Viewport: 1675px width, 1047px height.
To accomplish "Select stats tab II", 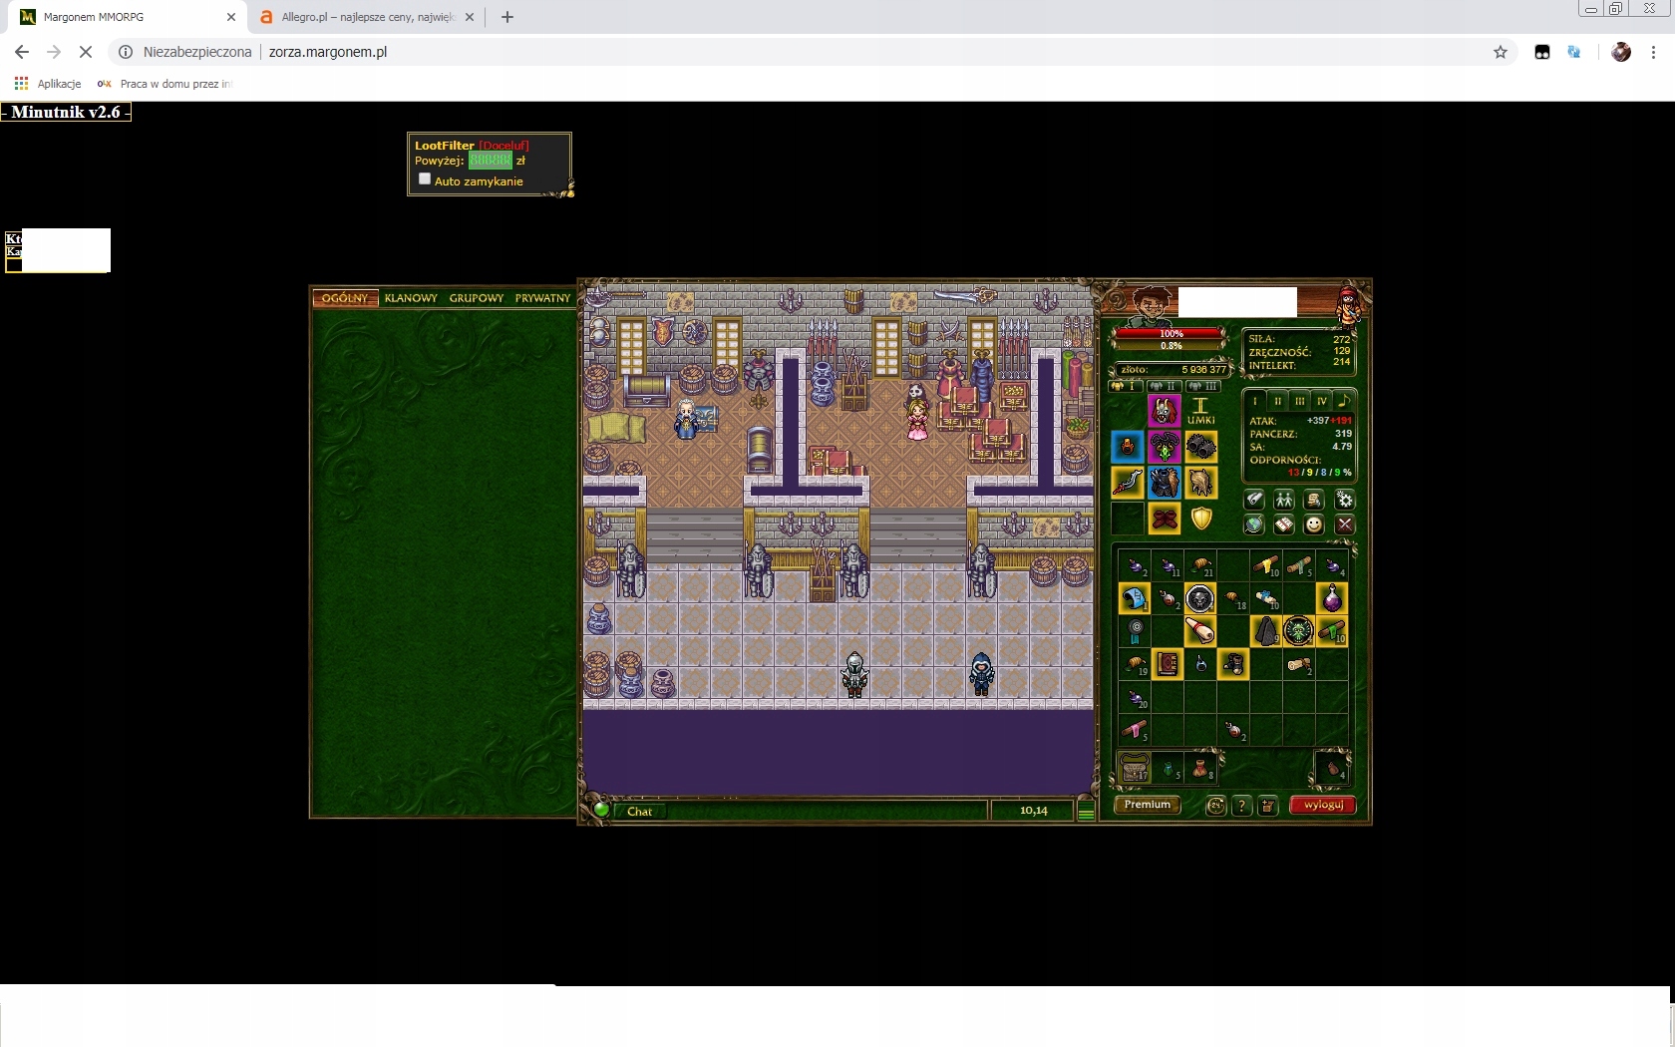I will click(x=1277, y=401).
